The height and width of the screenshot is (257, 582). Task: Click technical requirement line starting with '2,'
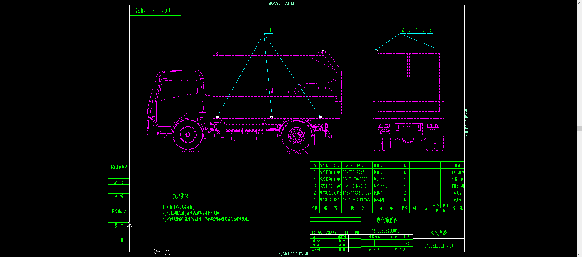pos(192,213)
